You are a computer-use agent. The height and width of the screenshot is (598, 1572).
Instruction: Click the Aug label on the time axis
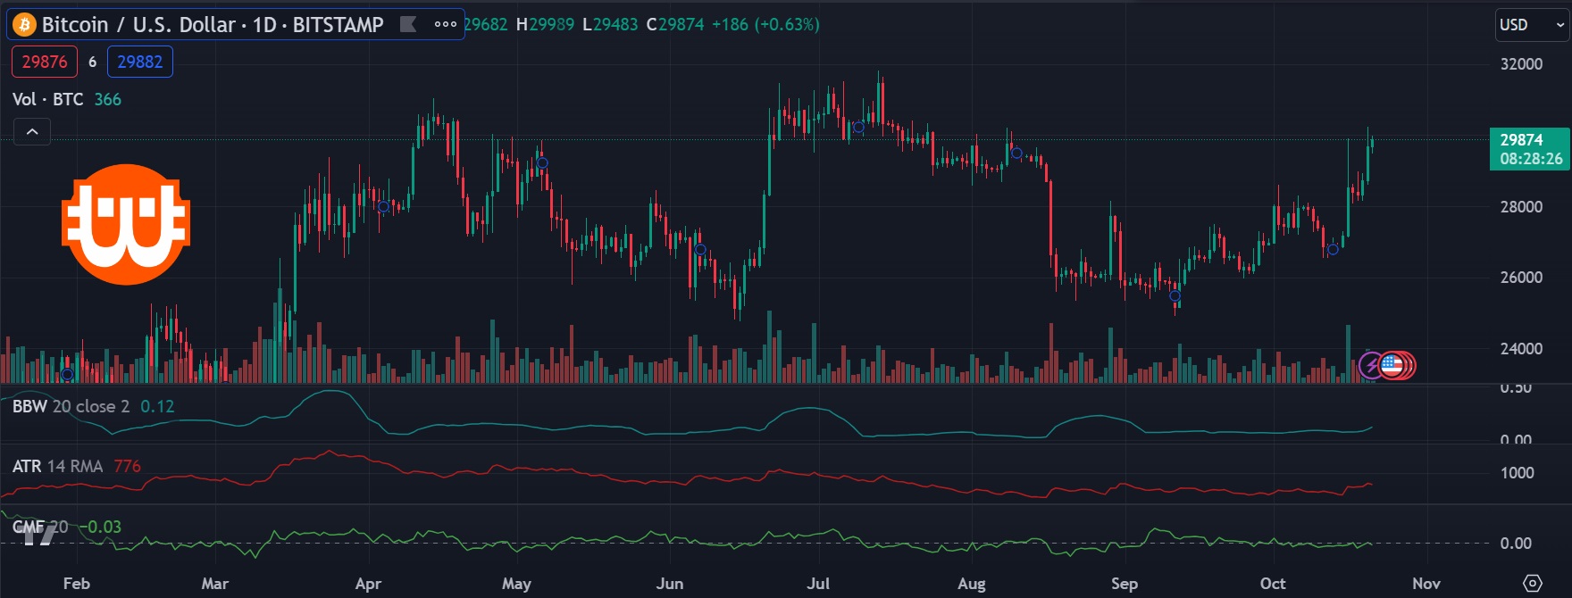click(972, 584)
